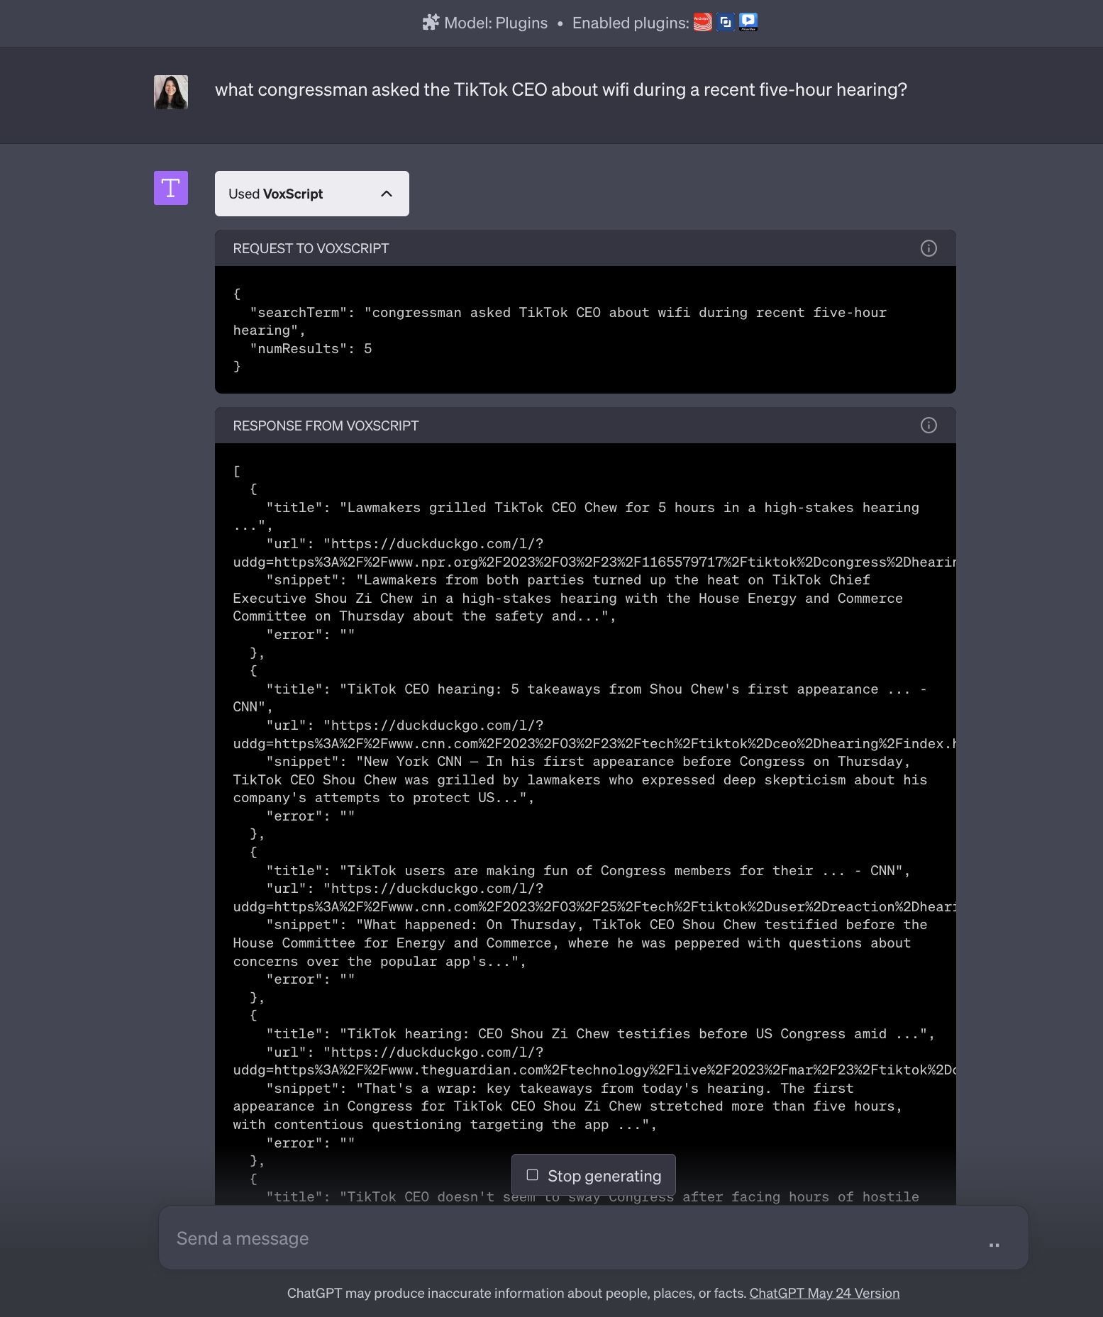The width and height of the screenshot is (1103, 1317).
Task: Click the REQUEST TO VOXSCRIPT header
Action: pos(311,248)
